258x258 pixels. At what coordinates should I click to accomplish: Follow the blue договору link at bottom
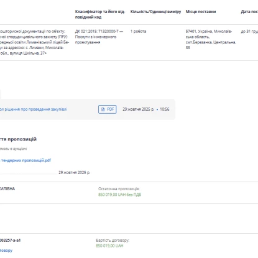[6, 251]
